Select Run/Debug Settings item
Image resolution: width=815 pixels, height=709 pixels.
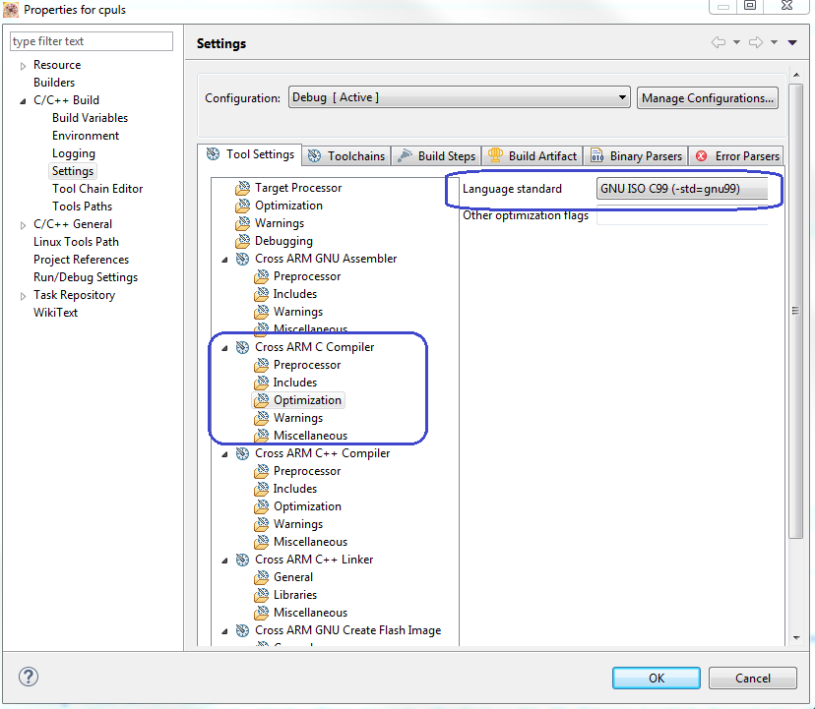(86, 277)
